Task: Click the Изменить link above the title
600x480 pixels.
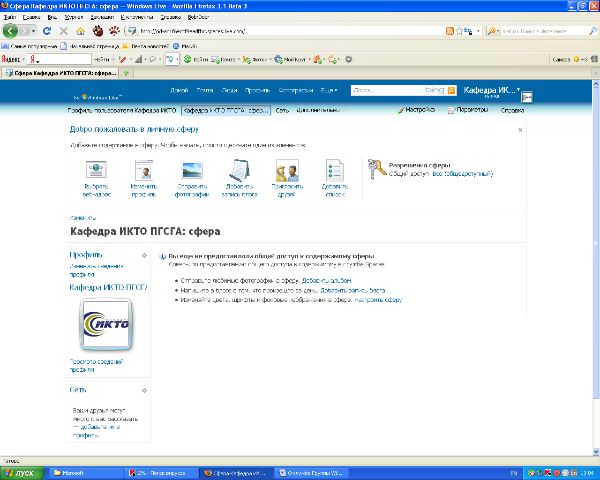Action: click(82, 217)
